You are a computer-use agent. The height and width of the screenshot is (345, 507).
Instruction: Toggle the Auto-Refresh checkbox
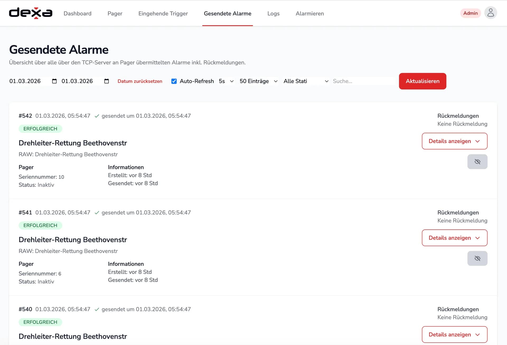pyautogui.click(x=174, y=81)
